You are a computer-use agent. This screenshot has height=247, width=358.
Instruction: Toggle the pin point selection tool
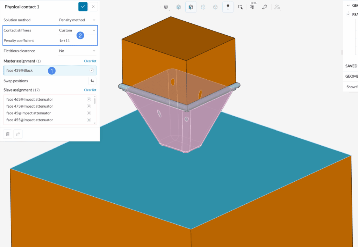228,7
